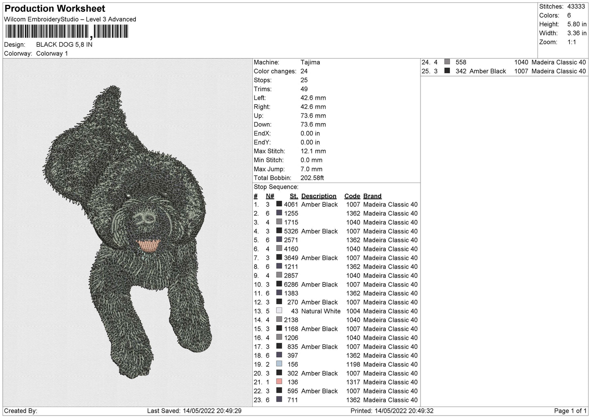Click the Up value '73.6 mm'
Image resolution: width=591 pixels, height=418 pixels.
click(313, 115)
